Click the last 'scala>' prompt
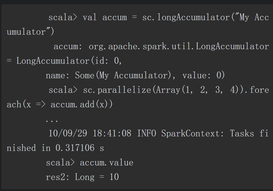 (x=60, y=162)
